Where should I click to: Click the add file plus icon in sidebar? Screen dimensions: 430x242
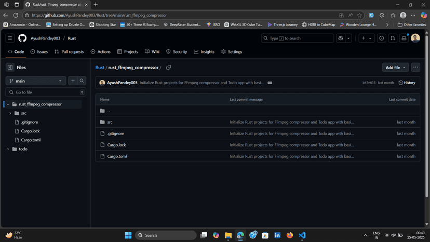coord(73,80)
